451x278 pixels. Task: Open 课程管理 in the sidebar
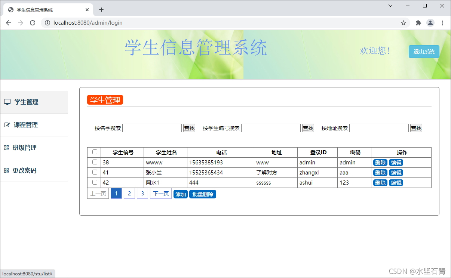34,125
